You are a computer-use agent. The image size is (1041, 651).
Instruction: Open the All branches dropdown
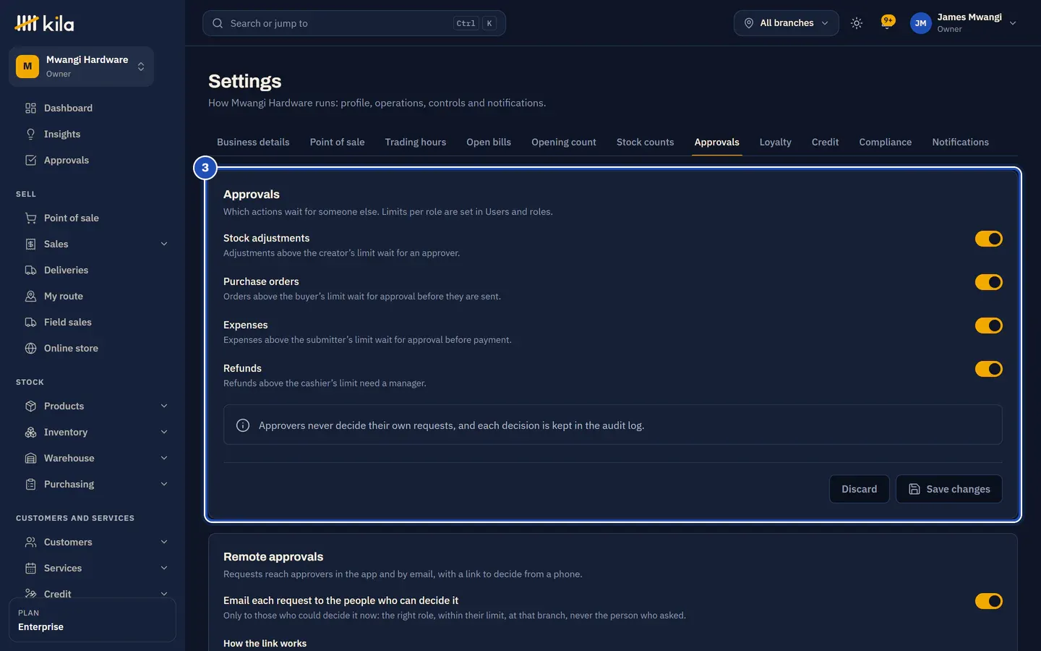point(787,23)
